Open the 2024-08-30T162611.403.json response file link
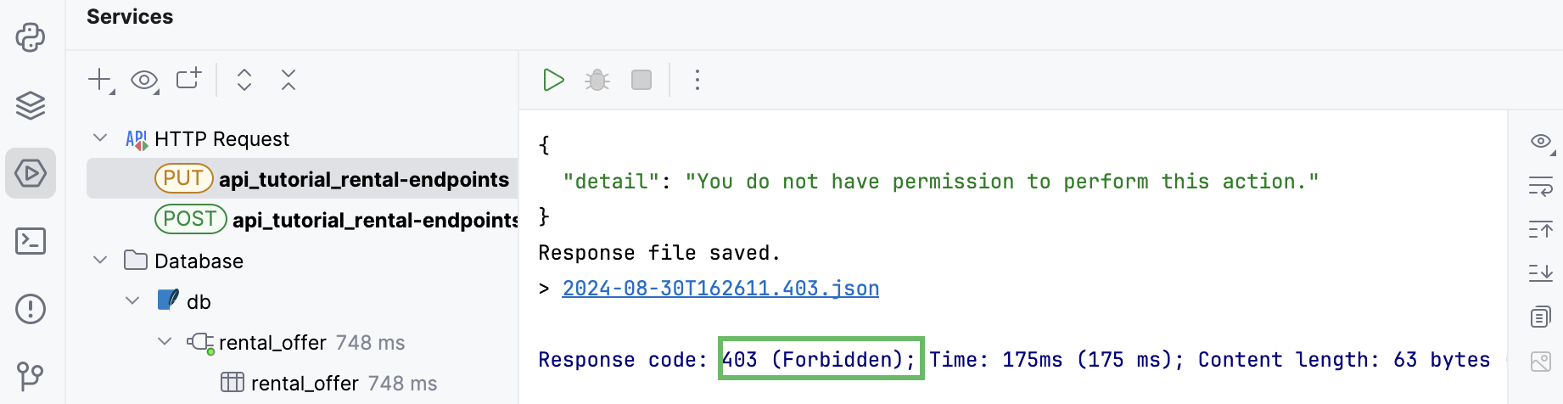This screenshot has width=1563, height=404. point(720,289)
